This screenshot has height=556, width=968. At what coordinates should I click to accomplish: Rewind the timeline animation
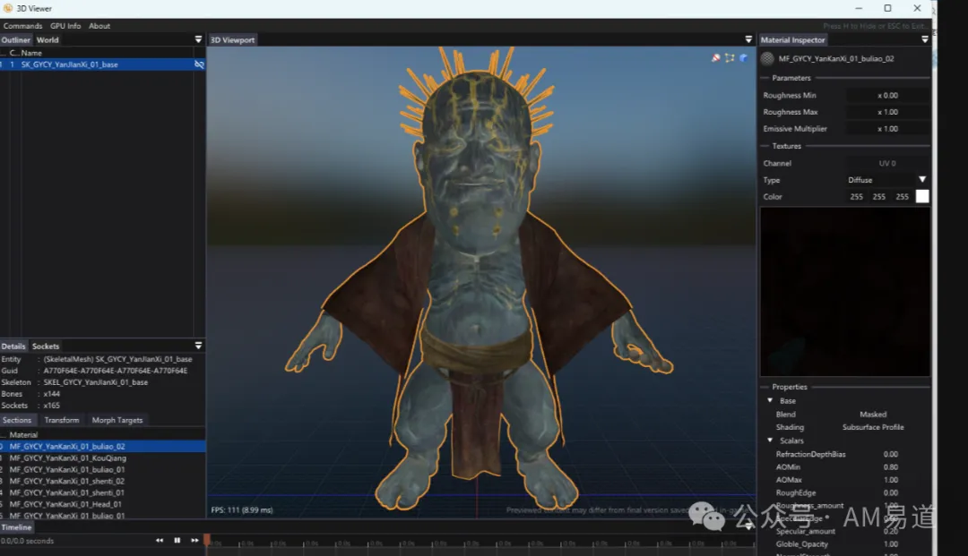(160, 541)
